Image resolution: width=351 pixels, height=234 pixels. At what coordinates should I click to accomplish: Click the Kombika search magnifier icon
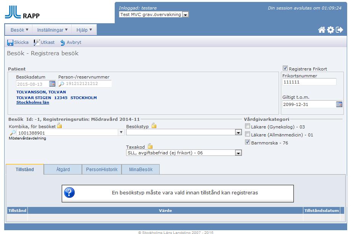coord(13,133)
